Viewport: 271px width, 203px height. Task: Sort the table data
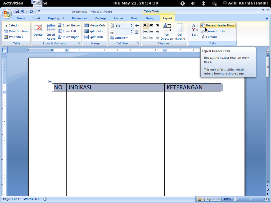pos(195,30)
